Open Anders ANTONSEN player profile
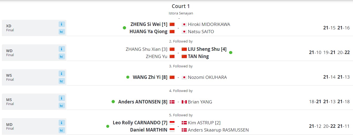Image resolution: width=353 pixels, height=135 pixels. click(x=143, y=102)
